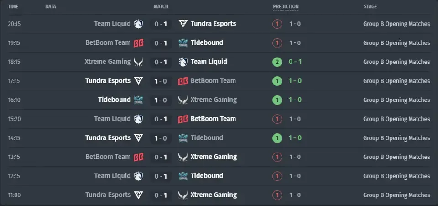This screenshot has height=206, width=438.
Task: Open 0 - 1 score of 12:15 match
Action: pyautogui.click(x=161, y=176)
